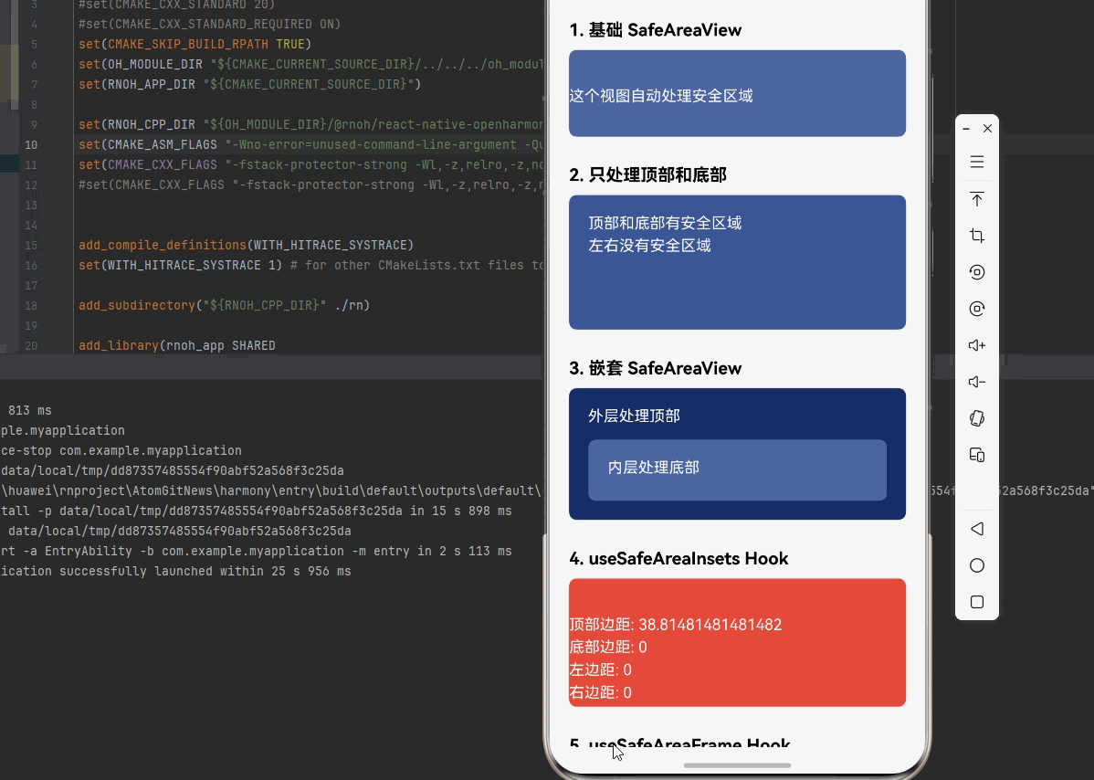Click the set(CMAKE_SKIP_BUILD_RPATH TRUE) code line
Screen dimensions: 1094x780
195,44
